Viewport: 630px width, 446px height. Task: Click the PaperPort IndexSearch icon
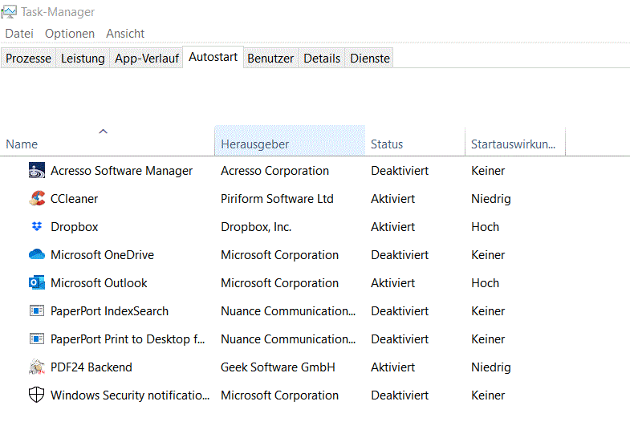pos(37,311)
